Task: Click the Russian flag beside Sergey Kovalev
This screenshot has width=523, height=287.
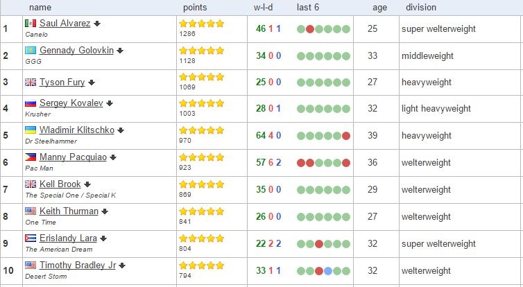Action: (x=31, y=103)
